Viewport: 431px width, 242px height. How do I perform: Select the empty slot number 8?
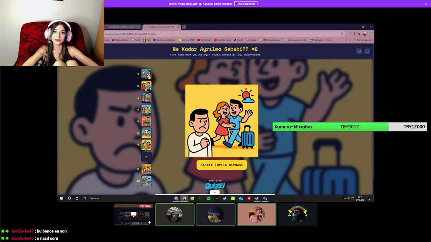click(x=146, y=157)
